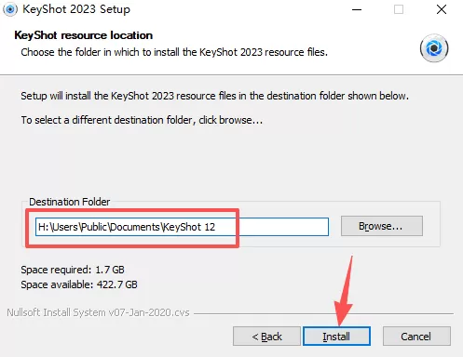Click the "Setup will install" description line
The height and width of the screenshot is (357, 463).
[214, 96]
